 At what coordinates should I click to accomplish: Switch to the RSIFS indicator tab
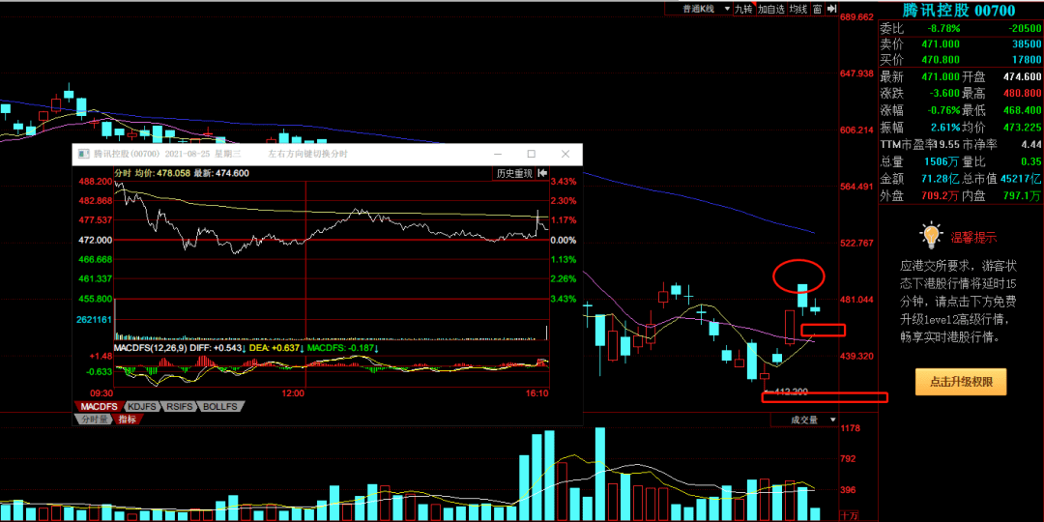click(x=179, y=407)
